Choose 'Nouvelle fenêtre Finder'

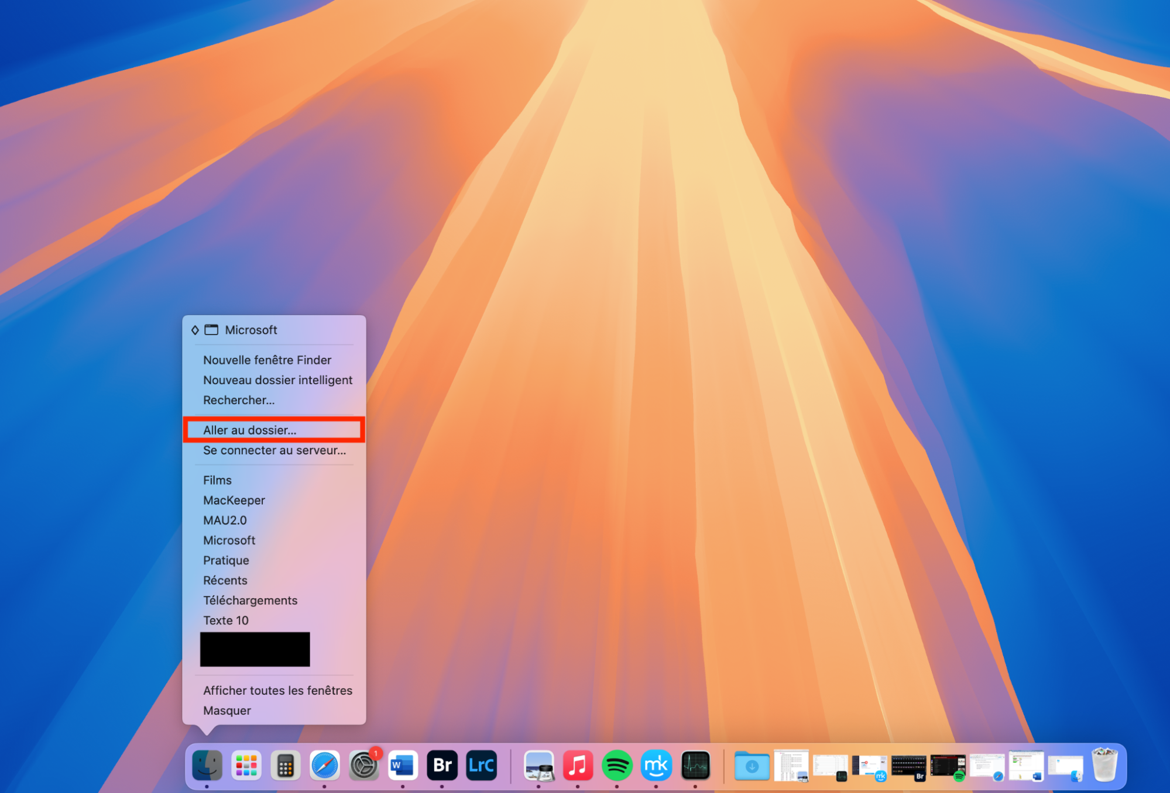[x=267, y=360]
